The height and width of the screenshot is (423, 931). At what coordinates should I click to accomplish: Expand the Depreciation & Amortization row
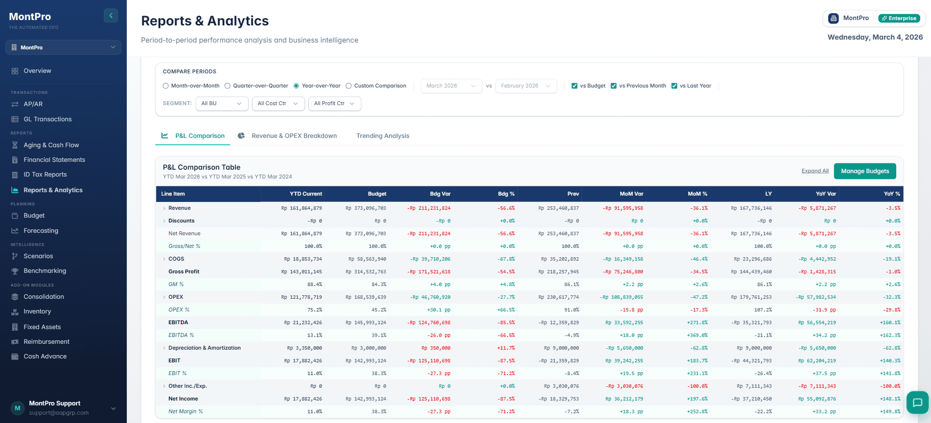click(x=164, y=348)
